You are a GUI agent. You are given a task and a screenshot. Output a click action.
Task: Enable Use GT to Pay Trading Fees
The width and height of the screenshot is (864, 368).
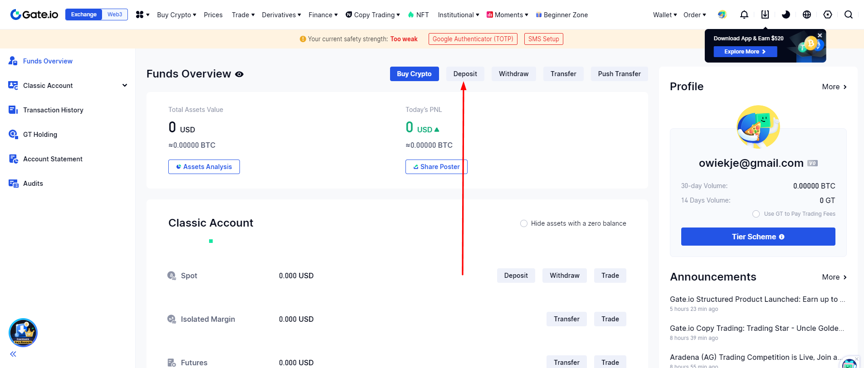pos(756,214)
